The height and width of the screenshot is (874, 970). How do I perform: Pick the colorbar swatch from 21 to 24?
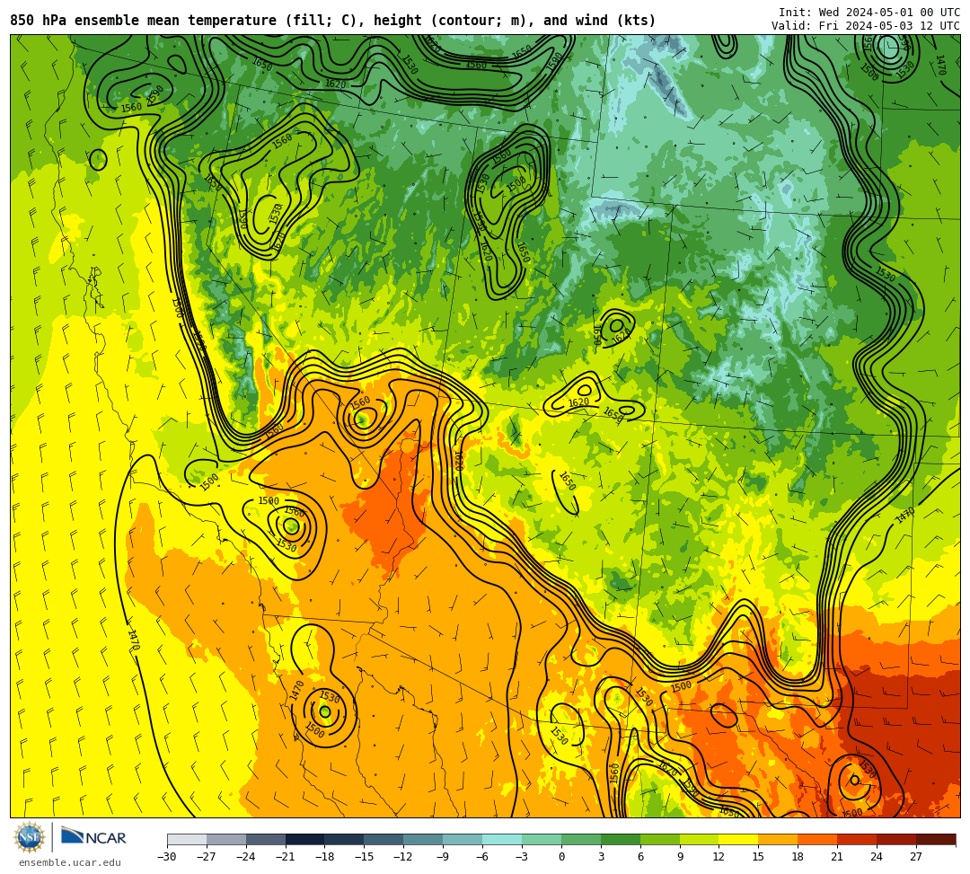[x=858, y=839]
